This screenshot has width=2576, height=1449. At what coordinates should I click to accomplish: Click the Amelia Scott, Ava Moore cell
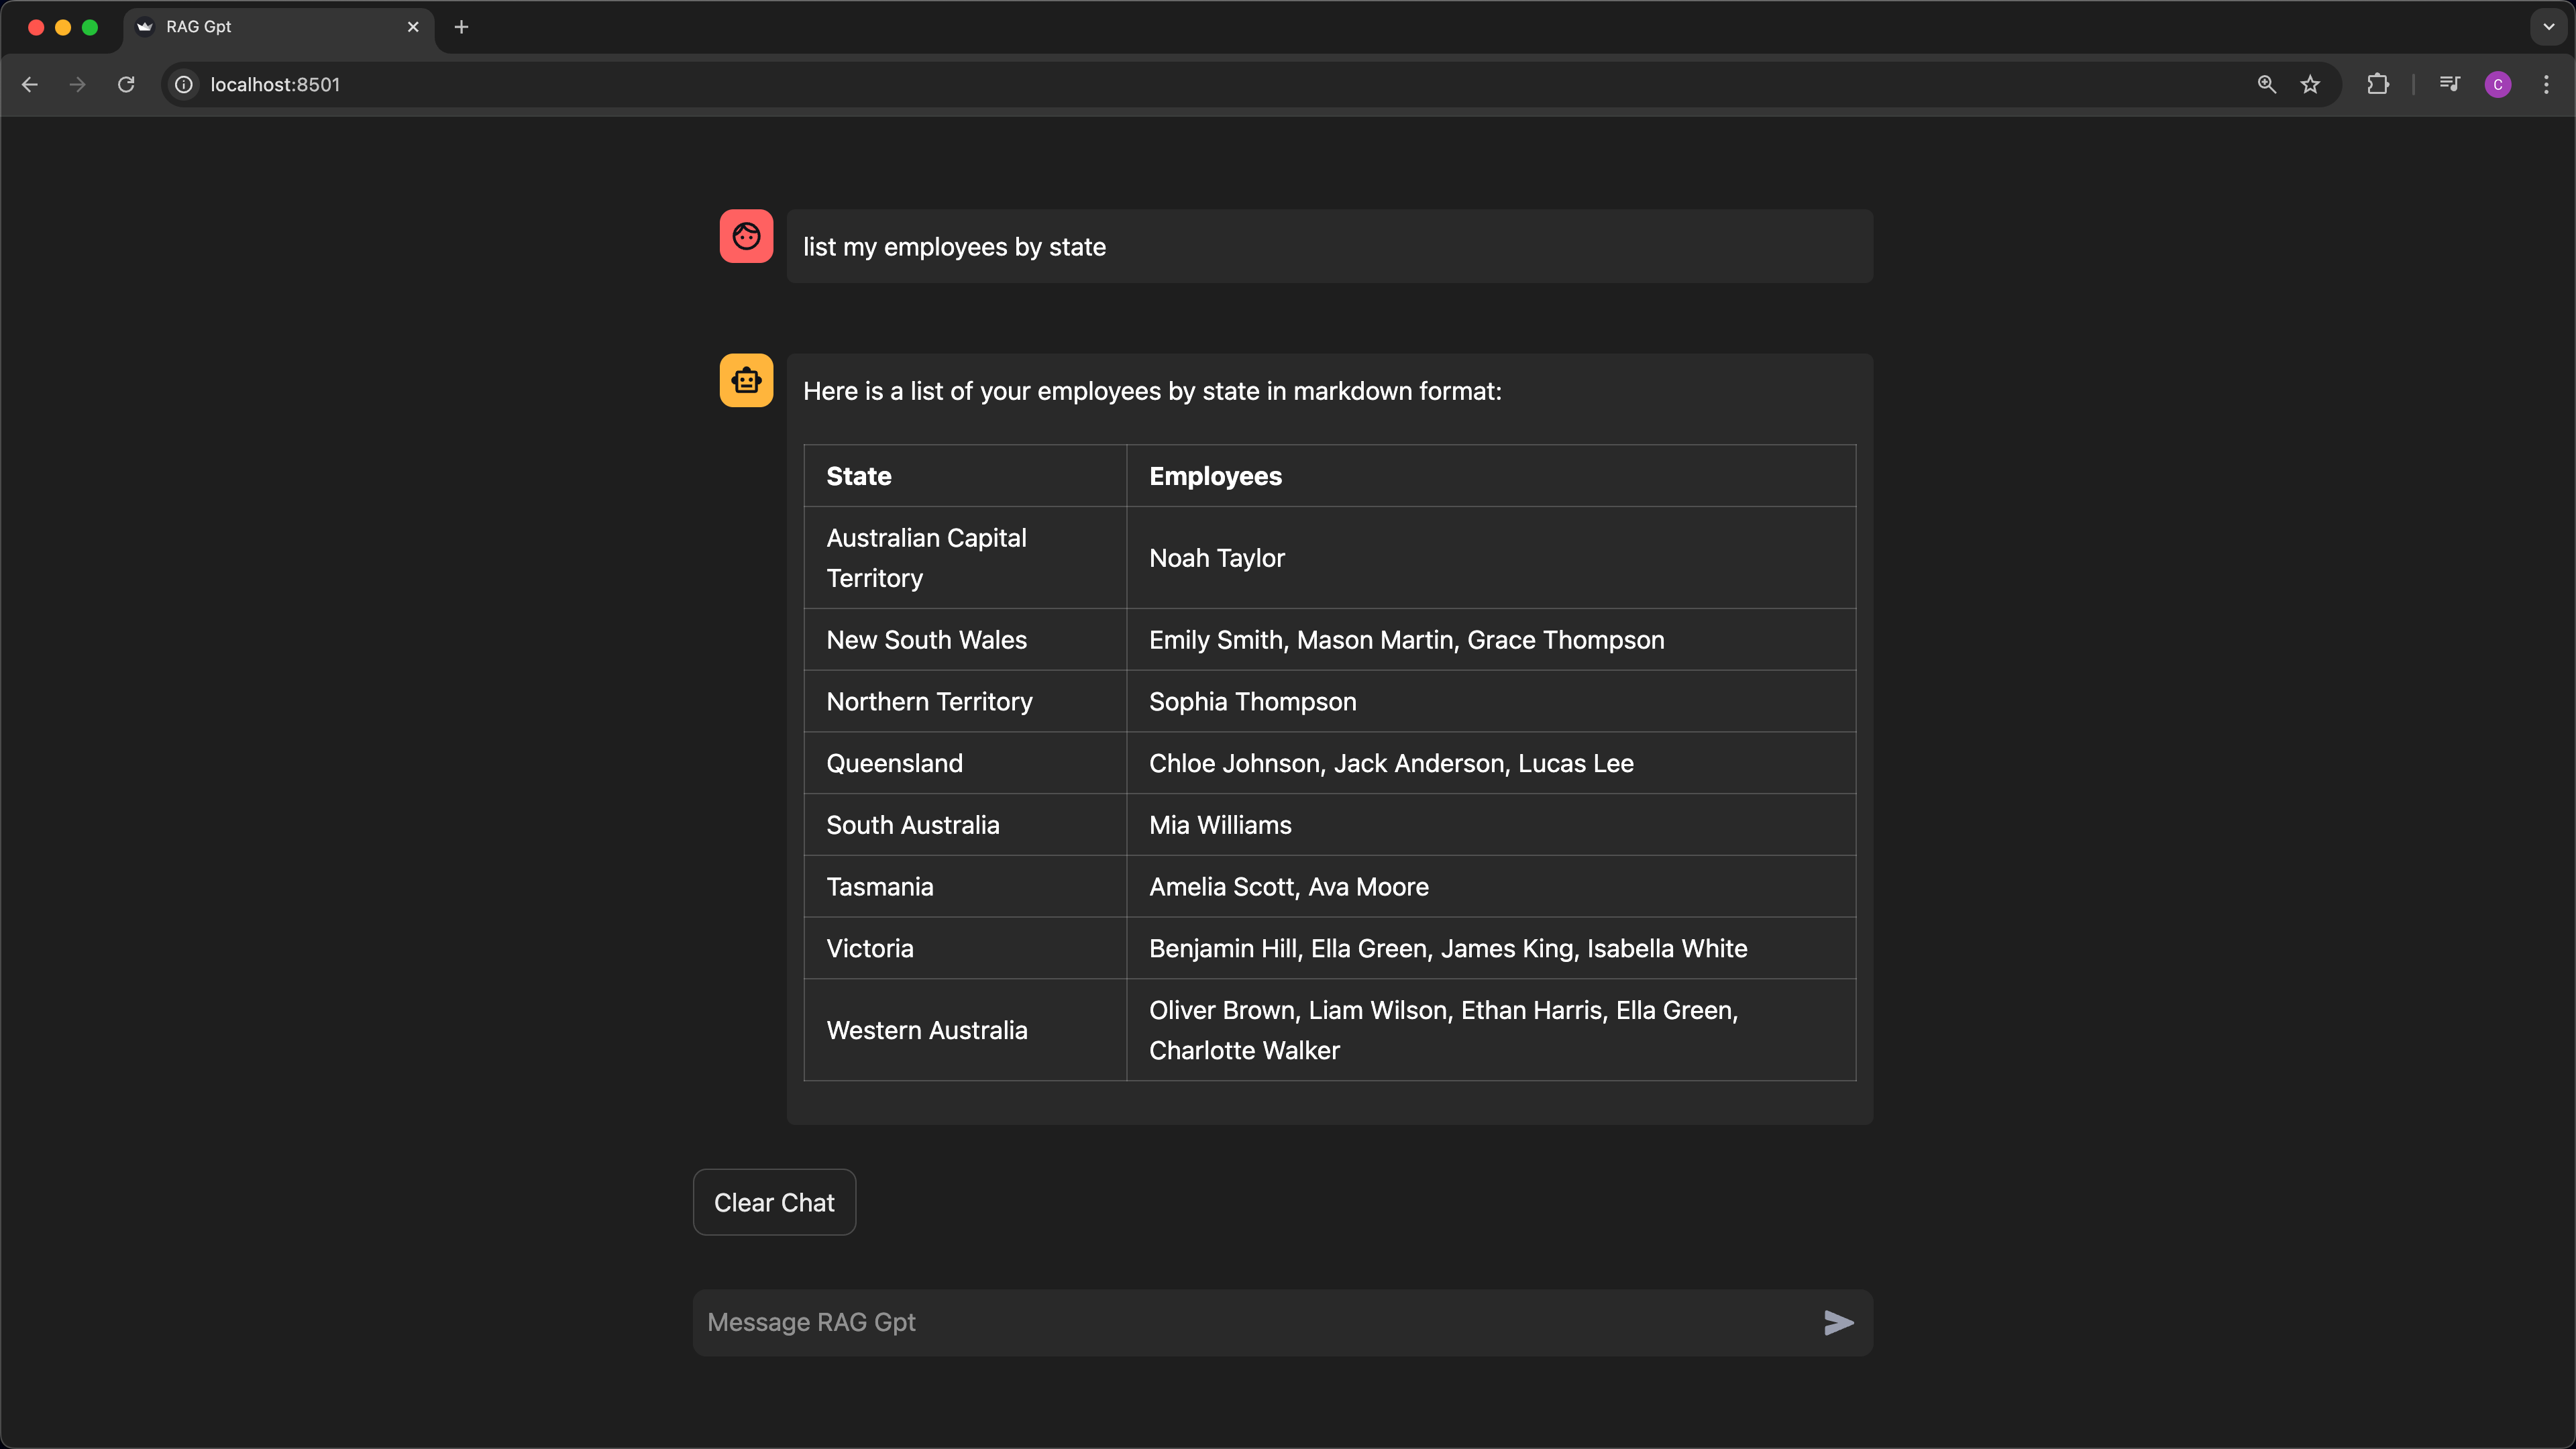[x=1491, y=887]
